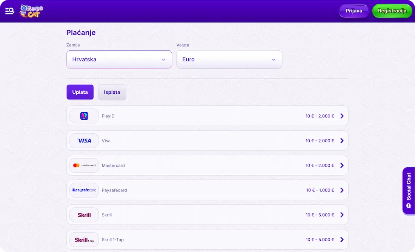Click the Visa logo
Screen dimensions: 415x252
84,141
